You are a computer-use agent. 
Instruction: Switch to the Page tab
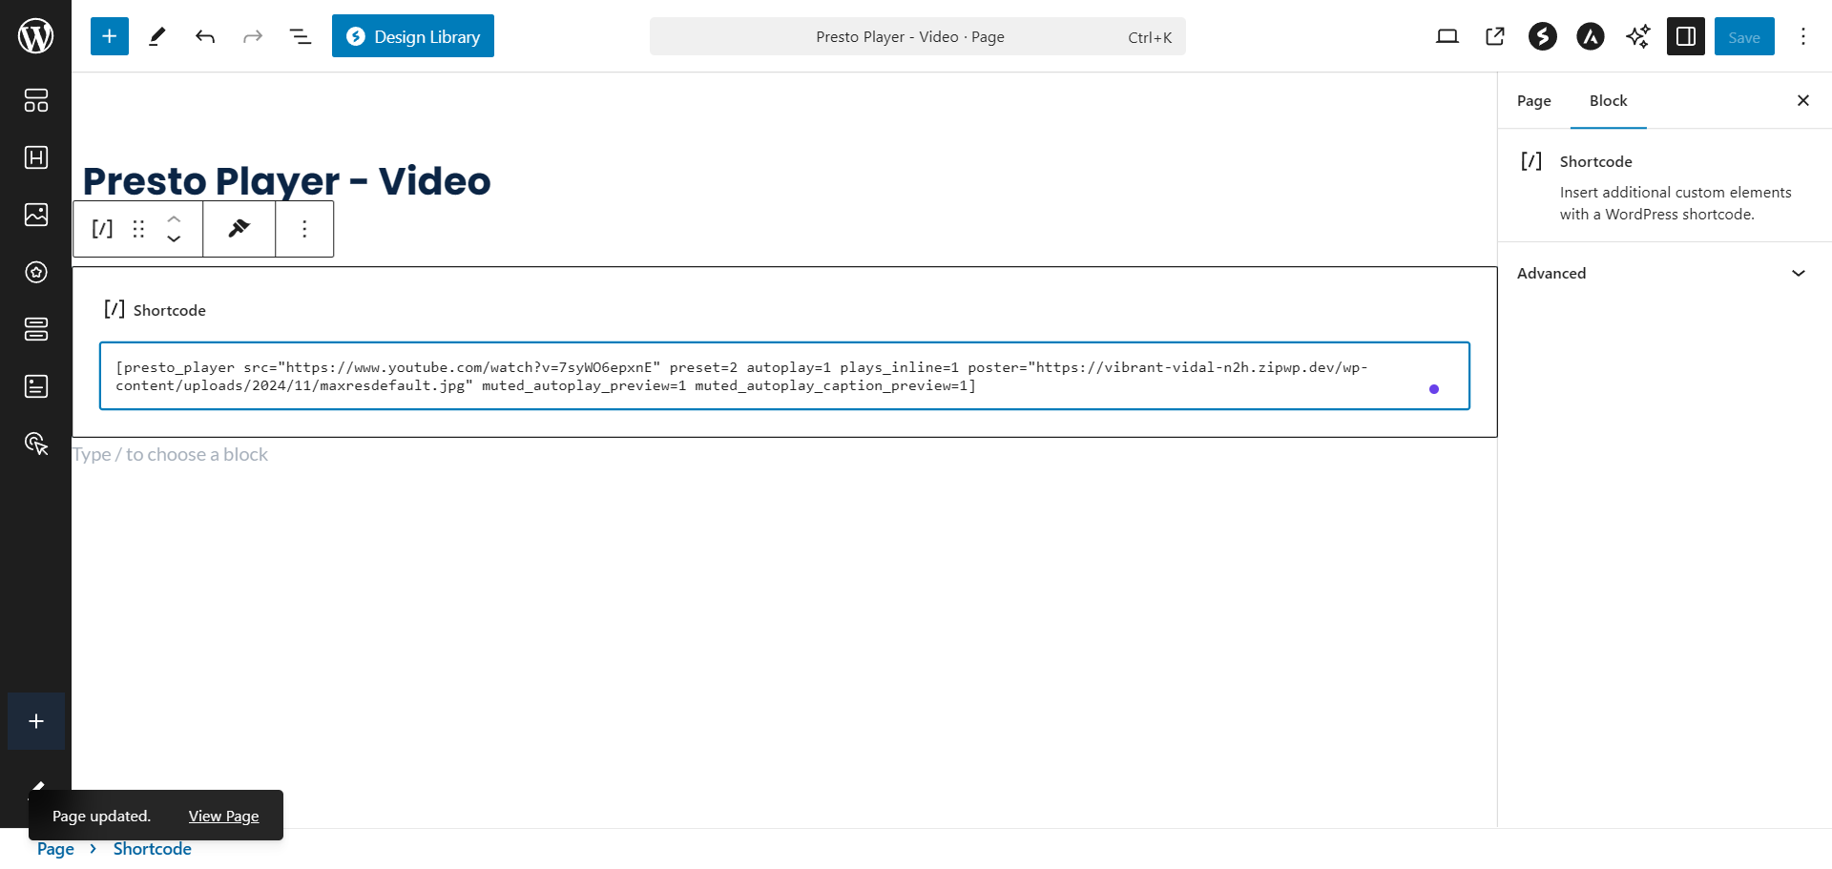pos(1534,101)
